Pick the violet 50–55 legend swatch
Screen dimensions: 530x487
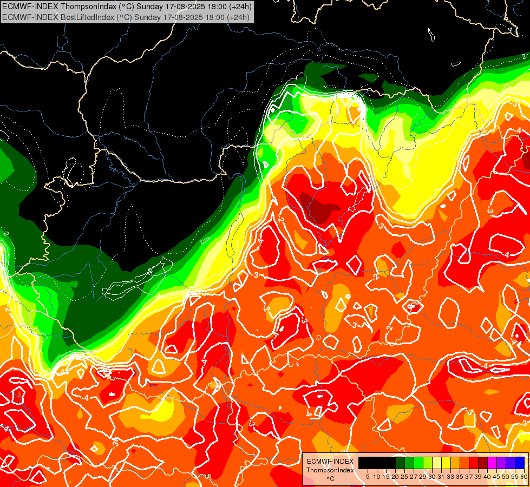click(x=511, y=463)
